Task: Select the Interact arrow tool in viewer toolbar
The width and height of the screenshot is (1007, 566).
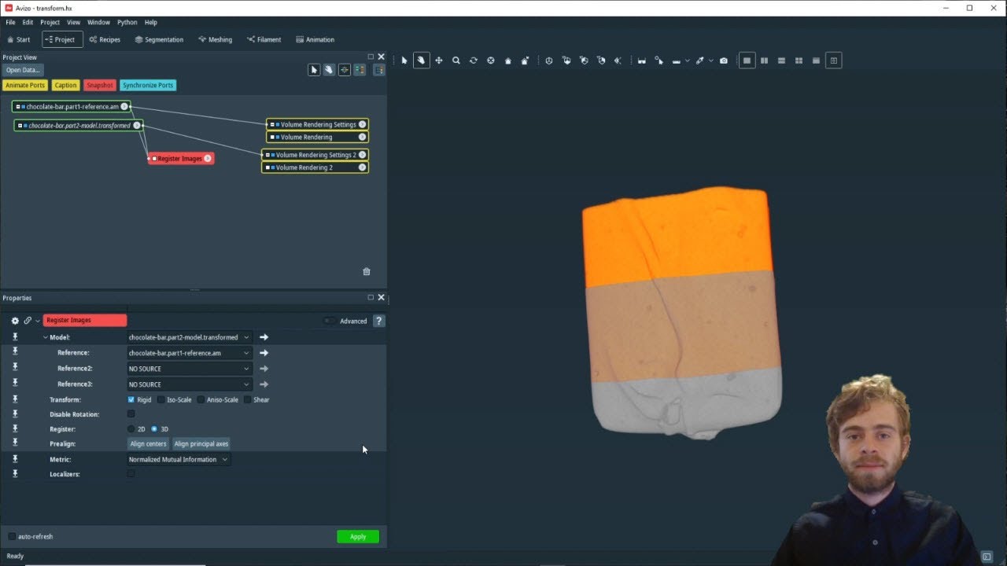Action: (404, 61)
